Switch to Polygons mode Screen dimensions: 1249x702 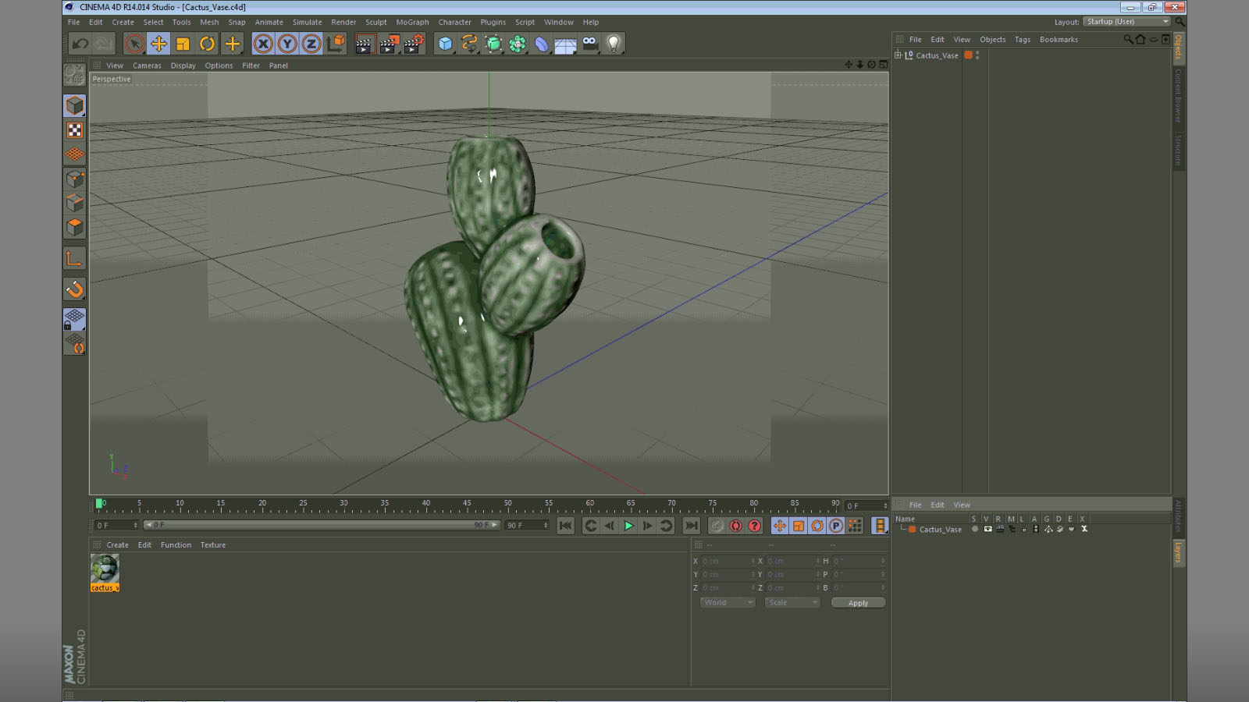[75, 227]
